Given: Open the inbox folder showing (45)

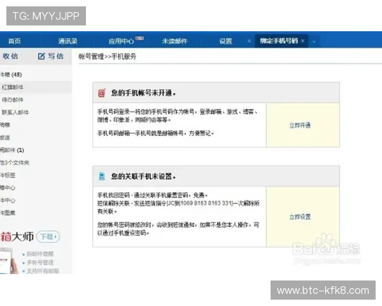Looking at the screenshot, I should click(11, 75).
